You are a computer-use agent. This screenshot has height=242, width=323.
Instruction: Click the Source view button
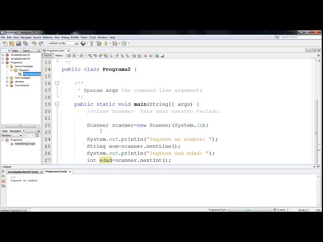47,55
